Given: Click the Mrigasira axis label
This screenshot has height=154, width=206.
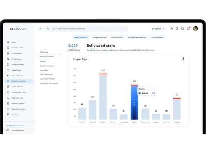Looking at the screenshot, I should (x=124, y=122).
